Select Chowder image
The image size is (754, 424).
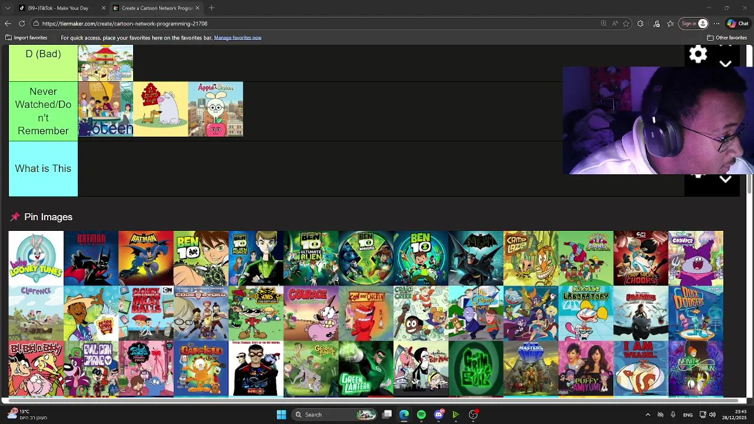[x=696, y=258]
